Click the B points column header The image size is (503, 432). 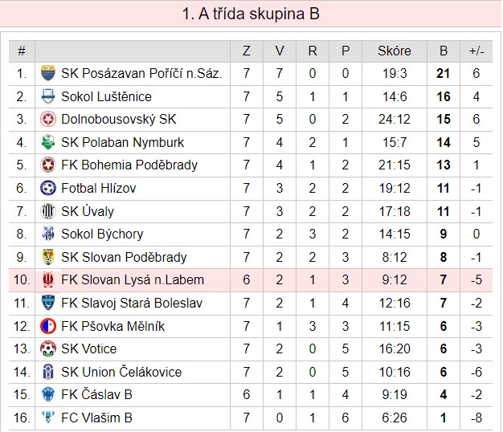[x=444, y=51]
